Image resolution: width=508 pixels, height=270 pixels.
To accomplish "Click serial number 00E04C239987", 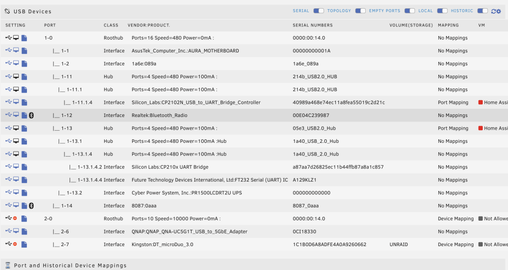I will (311, 115).
